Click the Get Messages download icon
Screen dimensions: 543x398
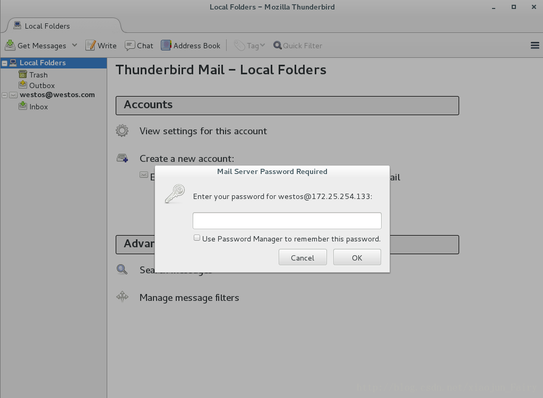point(10,45)
